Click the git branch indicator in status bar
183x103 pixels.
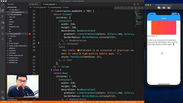(x=4, y=102)
